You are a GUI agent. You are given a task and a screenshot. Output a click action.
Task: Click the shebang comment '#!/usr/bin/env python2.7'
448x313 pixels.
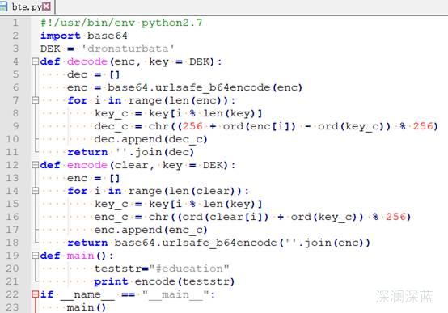tap(121, 23)
